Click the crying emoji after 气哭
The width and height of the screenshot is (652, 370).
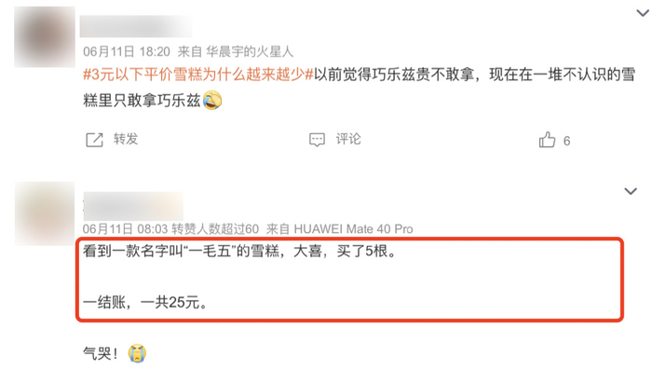click(137, 354)
